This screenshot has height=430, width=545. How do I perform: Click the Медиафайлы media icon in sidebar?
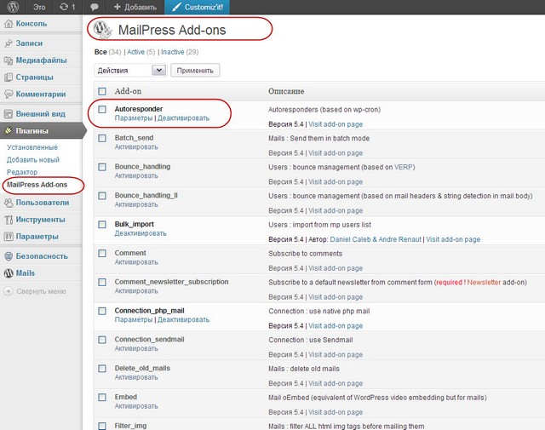(9, 60)
